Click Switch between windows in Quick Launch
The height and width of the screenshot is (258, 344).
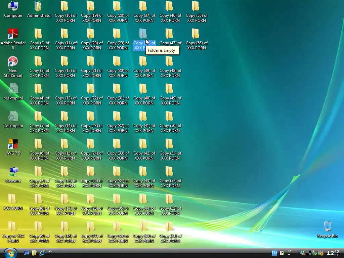point(34,253)
